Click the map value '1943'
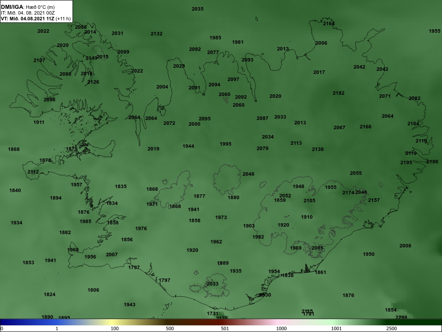The image size is (442, 332). tap(130, 305)
